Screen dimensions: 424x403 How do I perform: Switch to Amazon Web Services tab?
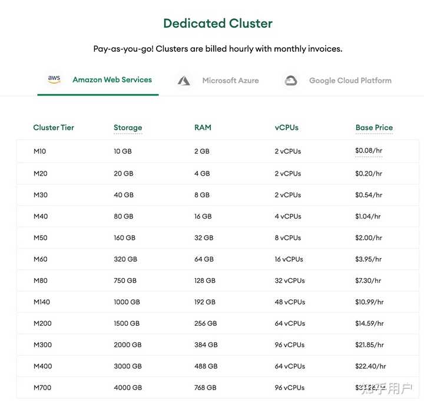click(x=112, y=80)
